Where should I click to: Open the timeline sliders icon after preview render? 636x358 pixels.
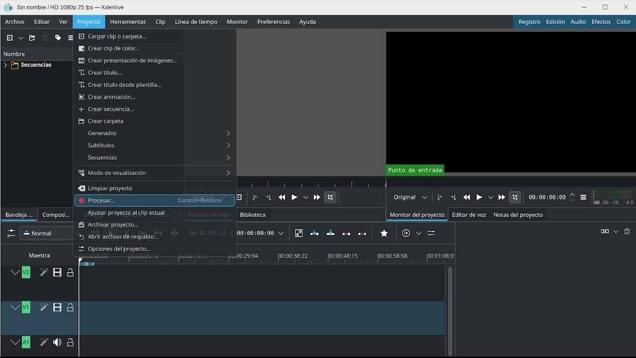pyautogui.click(x=431, y=233)
